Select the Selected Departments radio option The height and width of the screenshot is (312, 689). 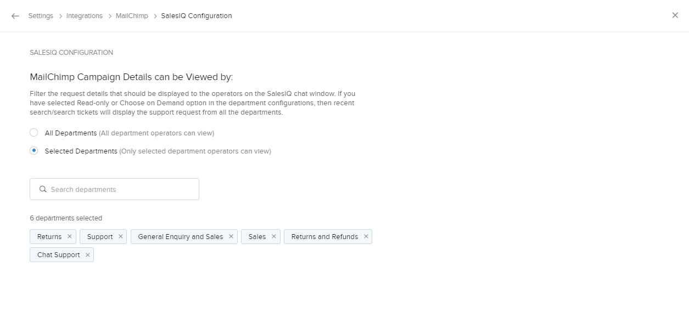click(34, 151)
